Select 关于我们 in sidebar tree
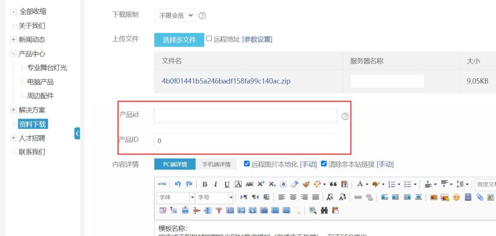The width and height of the screenshot is (496, 236). coord(32,26)
